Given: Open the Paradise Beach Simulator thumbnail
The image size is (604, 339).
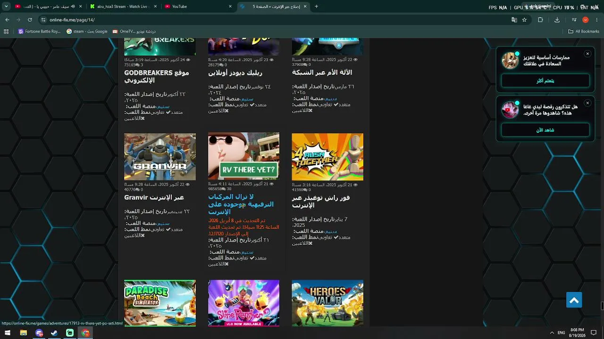Looking at the screenshot, I should point(160,303).
